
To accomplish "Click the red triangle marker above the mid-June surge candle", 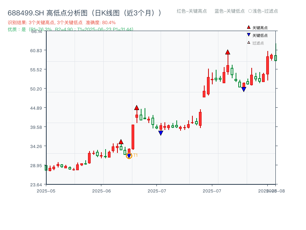I will pos(137,108).
